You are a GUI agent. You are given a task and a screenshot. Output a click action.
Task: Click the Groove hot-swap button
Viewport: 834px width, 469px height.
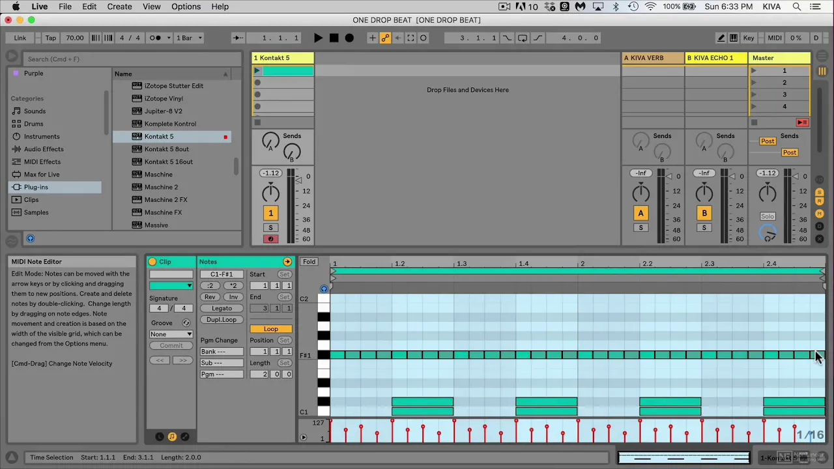(x=186, y=323)
